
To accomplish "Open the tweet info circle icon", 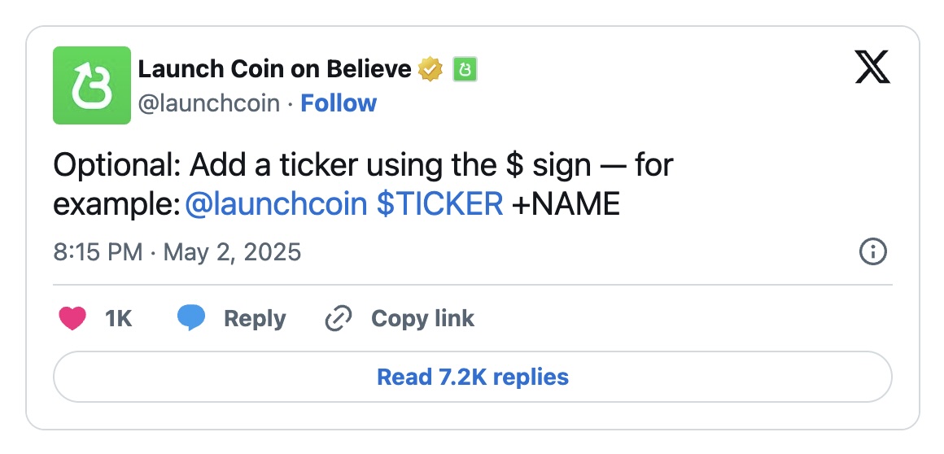I will pyautogui.click(x=872, y=252).
